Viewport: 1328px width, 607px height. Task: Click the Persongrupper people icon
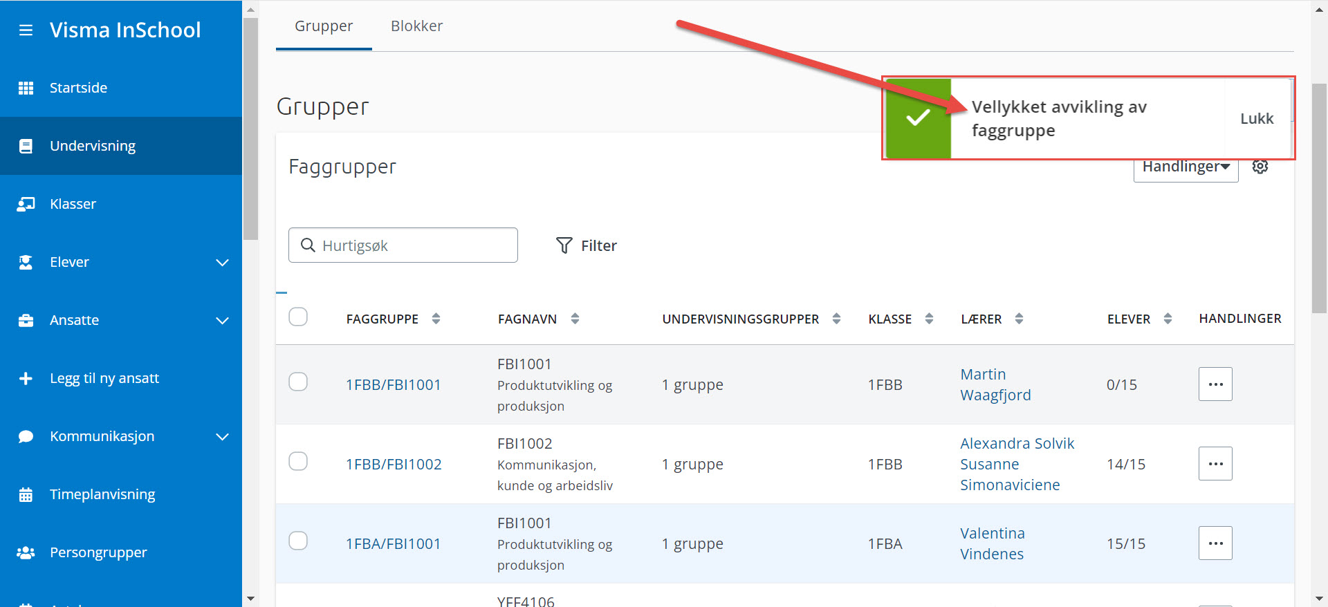(x=26, y=552)
